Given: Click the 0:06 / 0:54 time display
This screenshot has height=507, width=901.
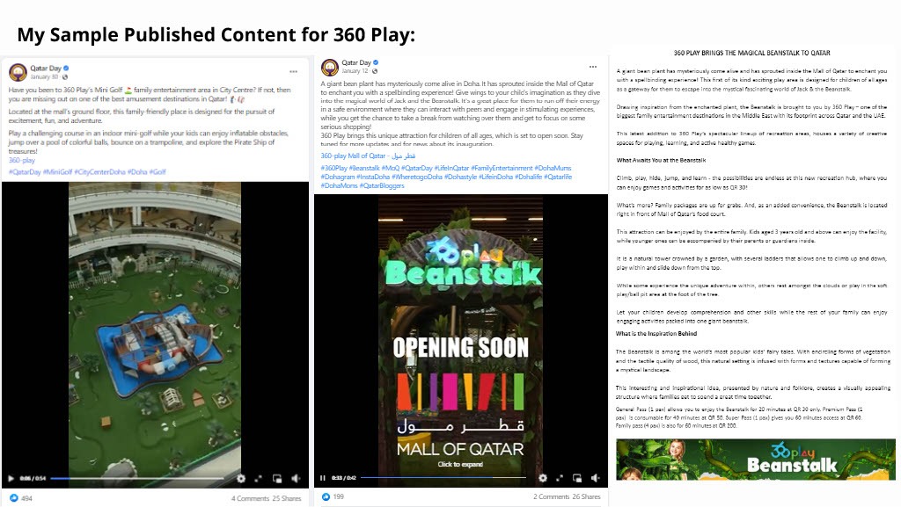Looking at the screenshot, I should [33, 478].
